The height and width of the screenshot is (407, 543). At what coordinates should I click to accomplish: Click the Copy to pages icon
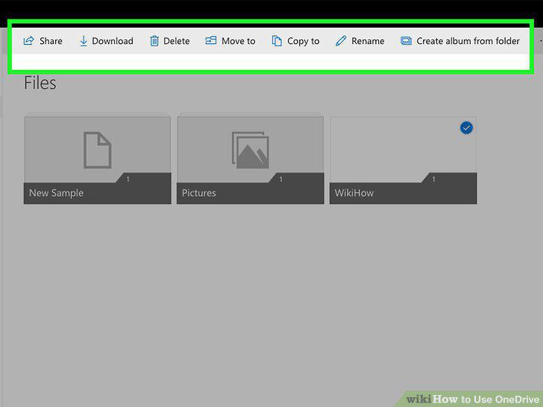coord(276,41)
